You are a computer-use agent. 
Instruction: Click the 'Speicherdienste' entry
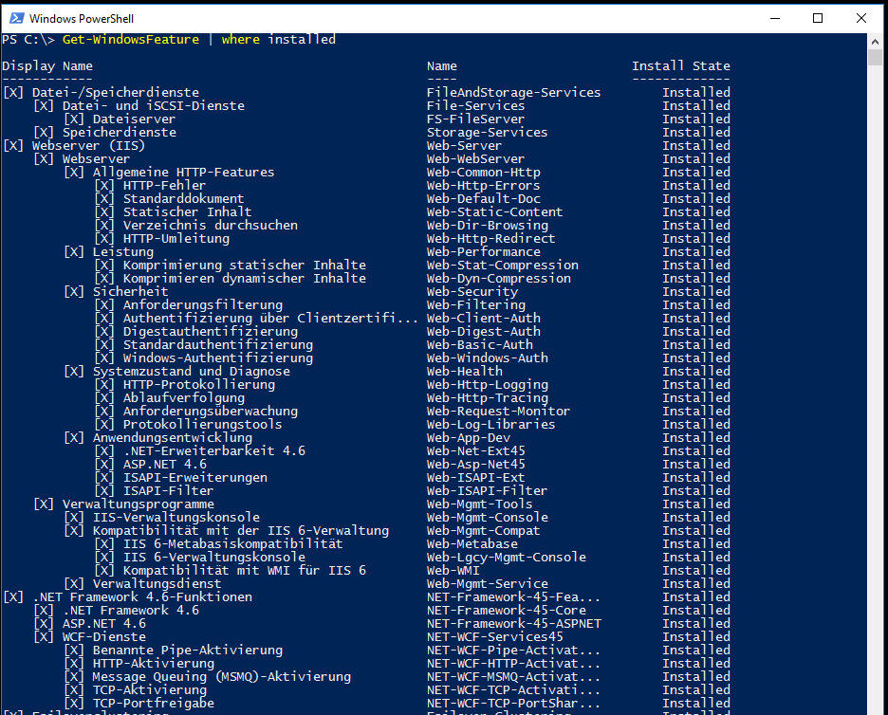coord(119,133)
